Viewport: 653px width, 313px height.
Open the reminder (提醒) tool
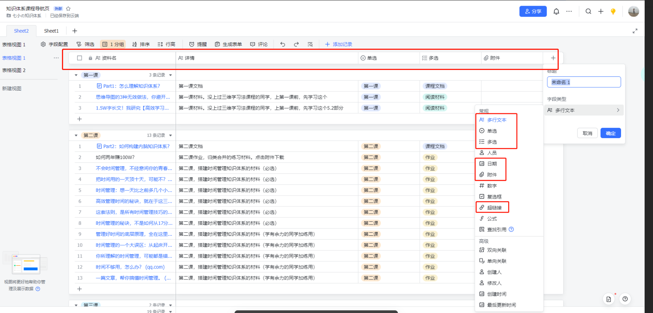(198, 44)
